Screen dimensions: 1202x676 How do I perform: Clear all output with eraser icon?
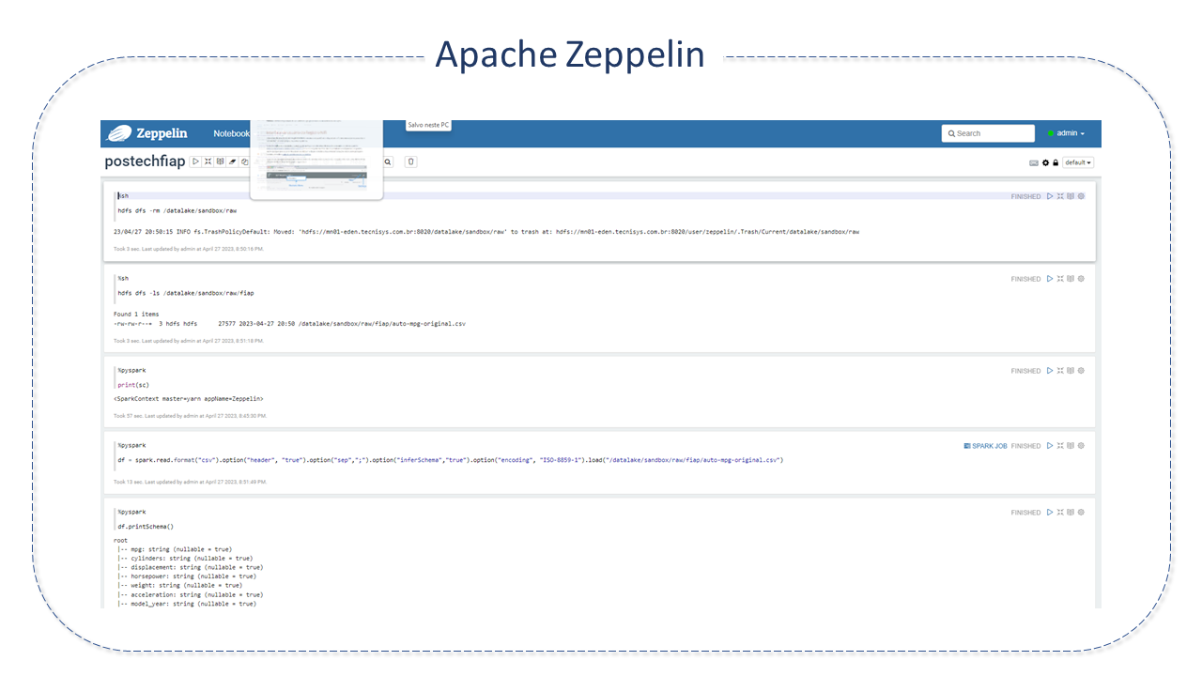[x=232, y=161]
